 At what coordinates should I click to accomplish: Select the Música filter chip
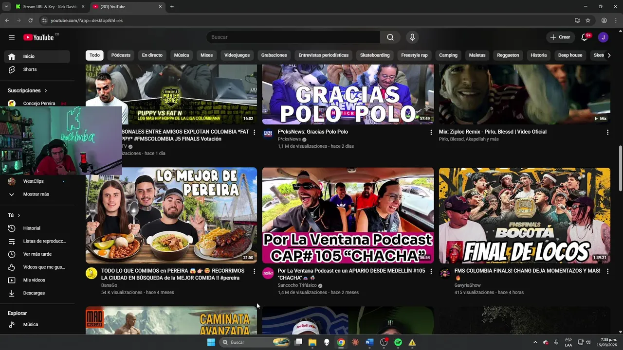(x=182, y=55)
